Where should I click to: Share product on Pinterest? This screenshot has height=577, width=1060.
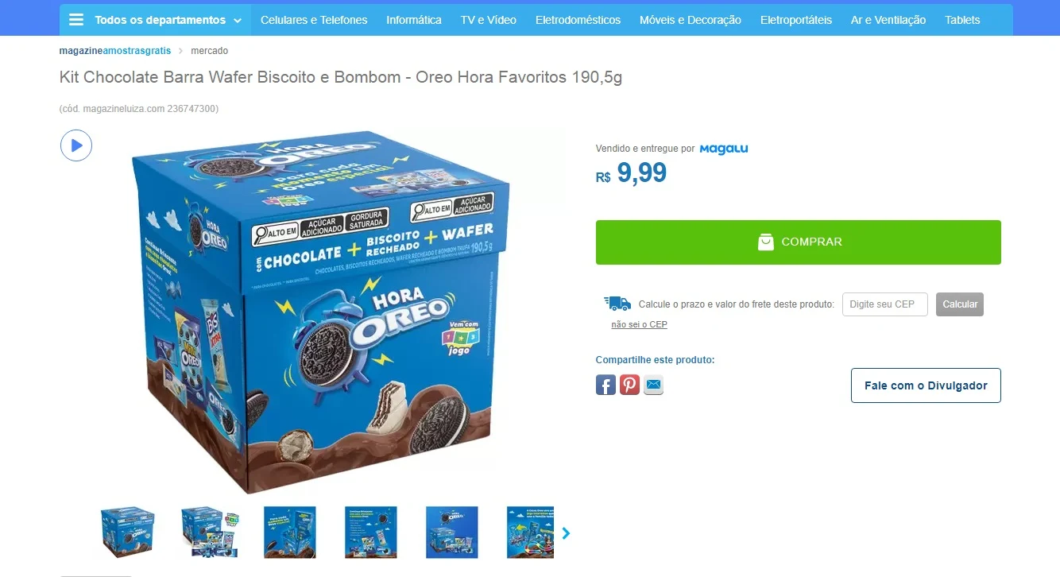629,385
